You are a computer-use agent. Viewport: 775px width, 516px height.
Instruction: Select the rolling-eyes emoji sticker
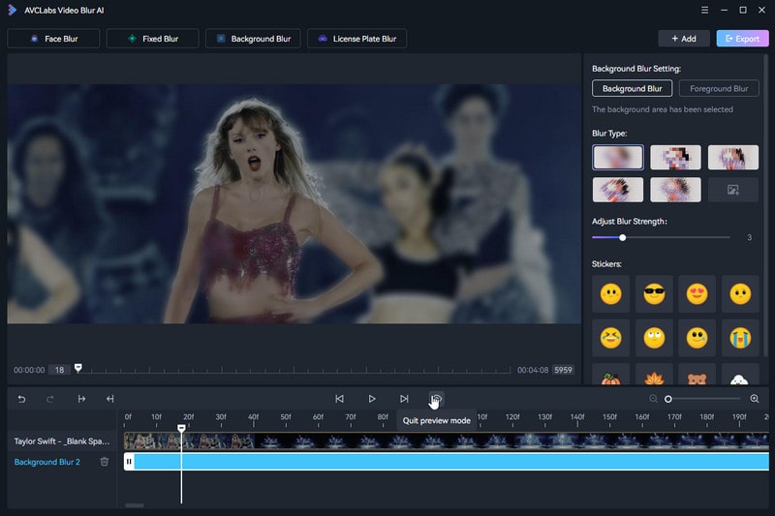[654, 338]
